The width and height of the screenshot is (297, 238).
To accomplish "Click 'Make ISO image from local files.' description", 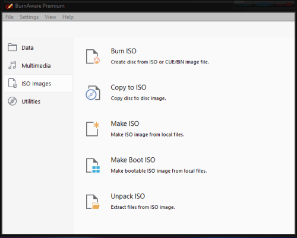I will pos(147,135).
